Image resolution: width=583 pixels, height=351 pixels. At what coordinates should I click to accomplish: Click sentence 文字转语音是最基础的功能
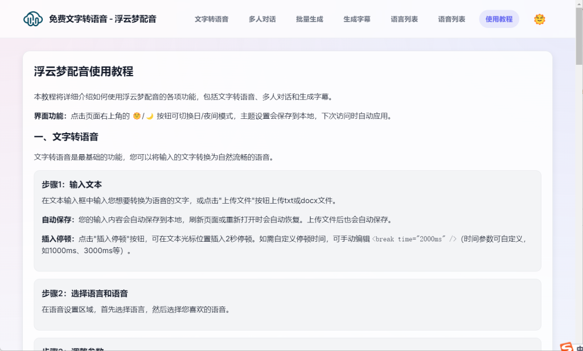pyautogui.click(x=155, y=157)
